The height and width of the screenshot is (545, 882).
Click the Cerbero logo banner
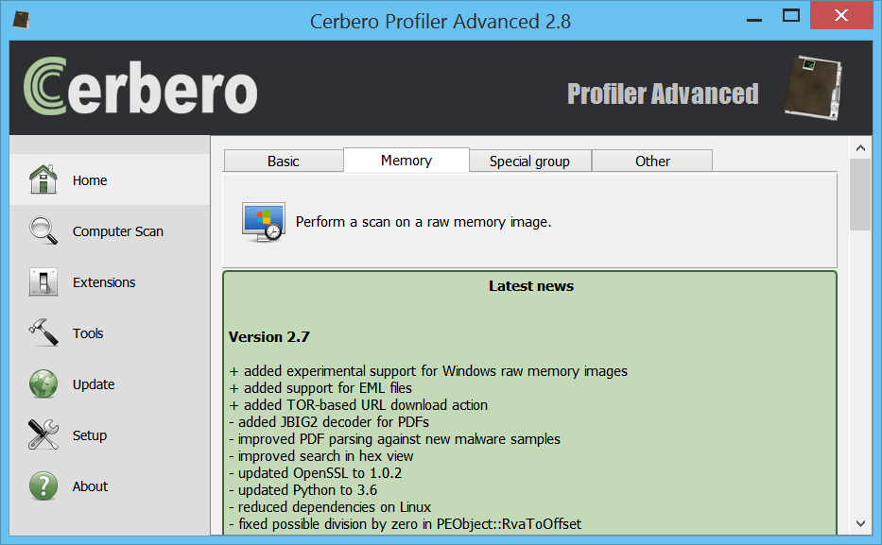[141, 86]
